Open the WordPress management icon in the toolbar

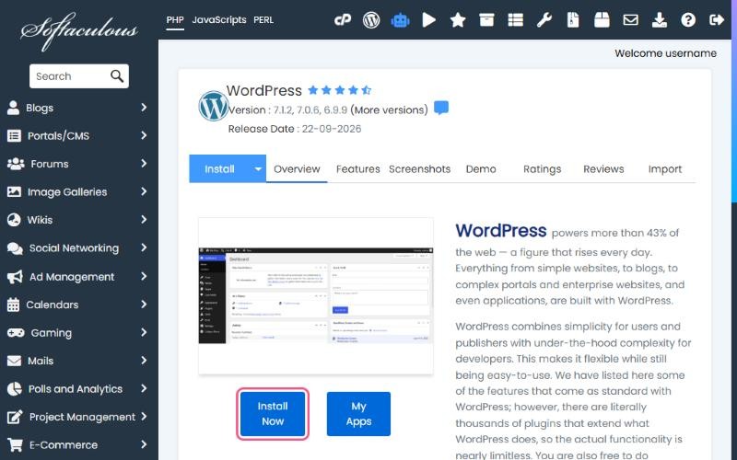tap(371, 20)
